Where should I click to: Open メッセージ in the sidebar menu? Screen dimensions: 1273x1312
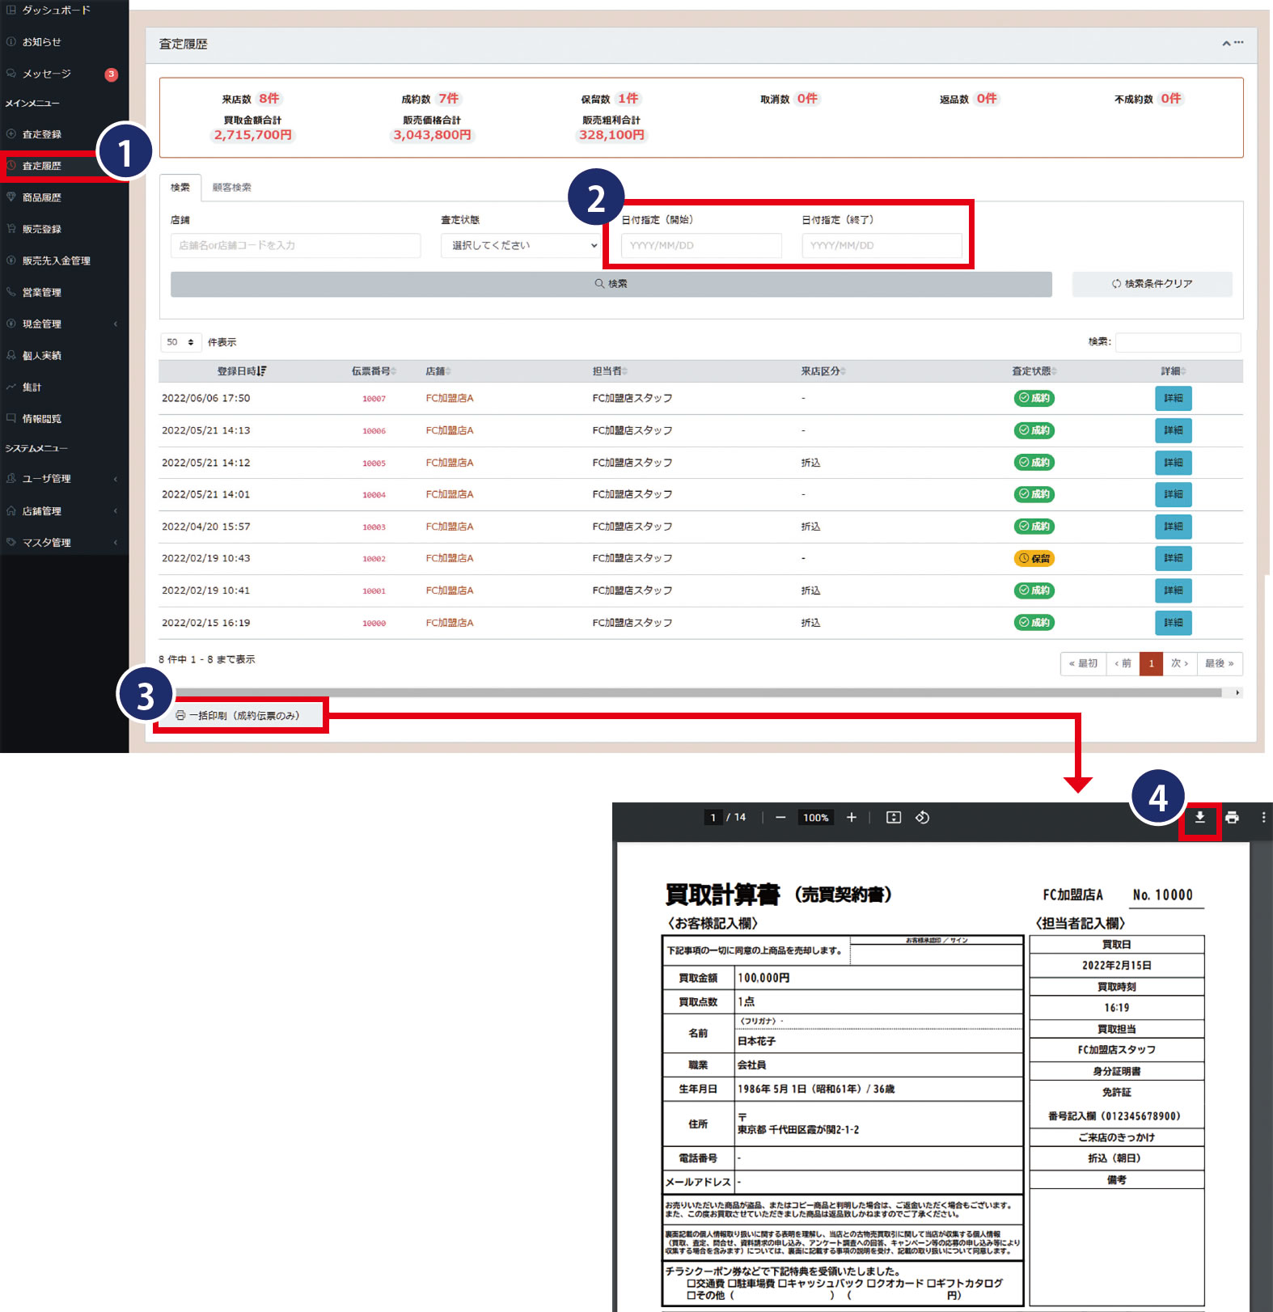pos(47,74)
